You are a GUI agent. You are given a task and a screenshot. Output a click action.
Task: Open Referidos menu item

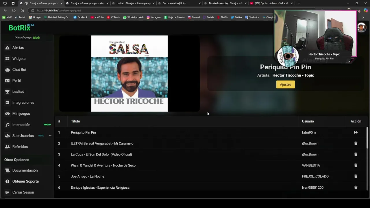click(20, 147)
